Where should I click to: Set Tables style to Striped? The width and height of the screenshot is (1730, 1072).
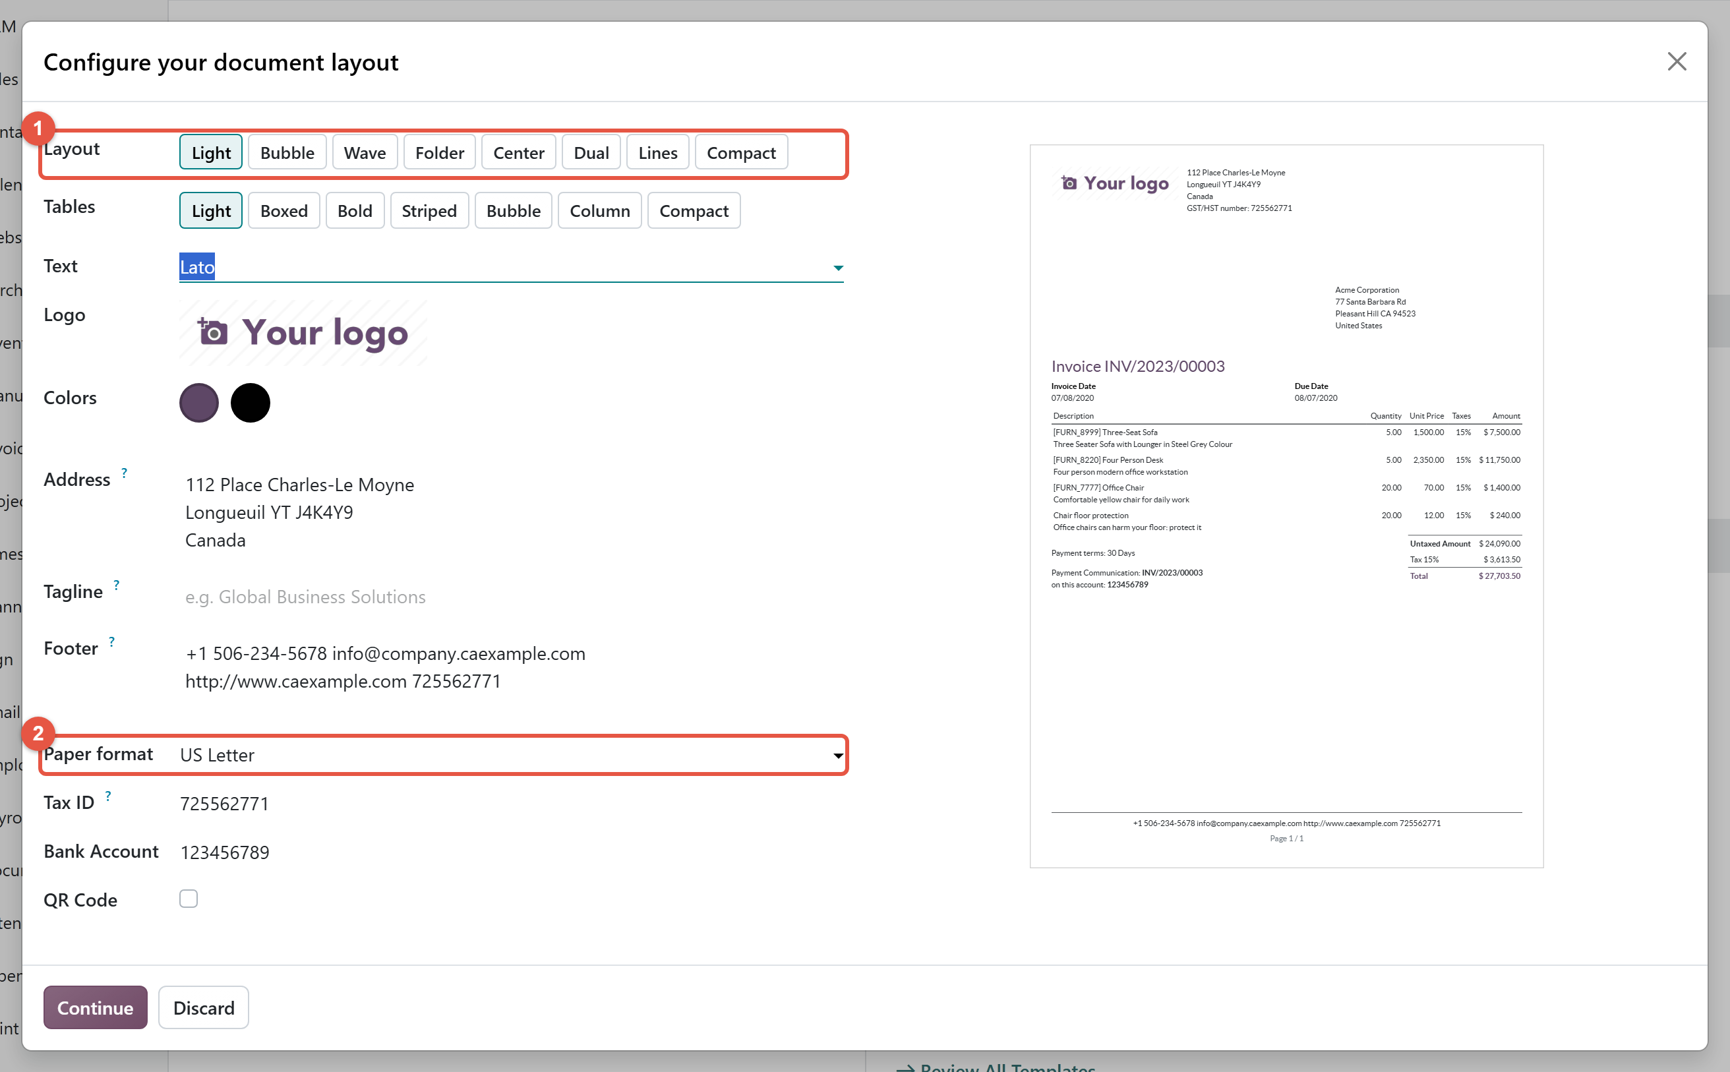[x=429, y=210]
